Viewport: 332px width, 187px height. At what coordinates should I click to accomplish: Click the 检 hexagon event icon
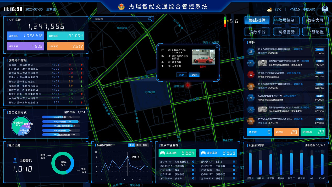(x=251, y=98)
